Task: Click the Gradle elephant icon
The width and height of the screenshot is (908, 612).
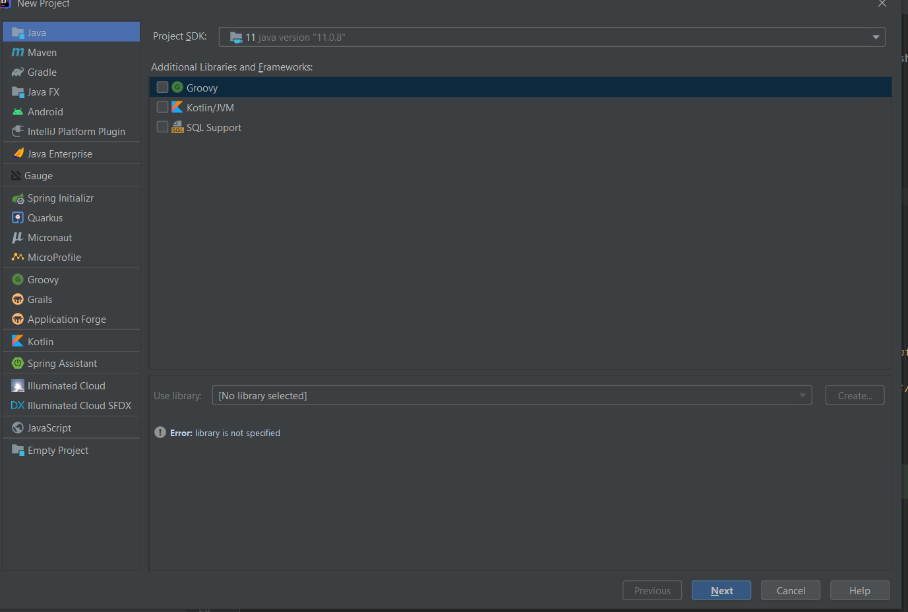Action: pos(18,72)
